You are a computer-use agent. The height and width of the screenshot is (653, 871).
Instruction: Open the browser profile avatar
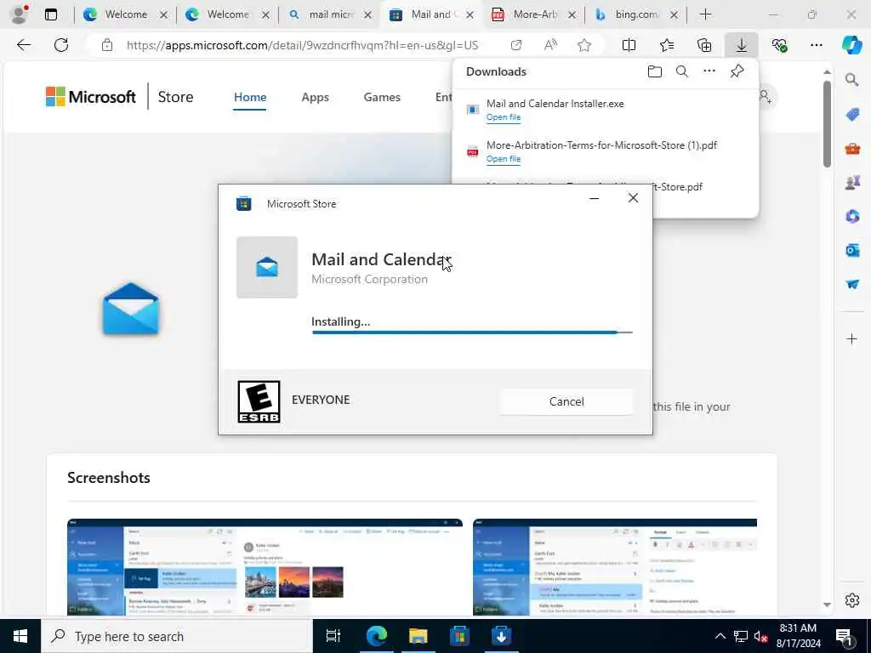click(x=20, y=14)
